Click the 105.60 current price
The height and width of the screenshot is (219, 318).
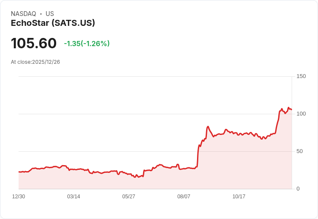(x=34, y=43)
